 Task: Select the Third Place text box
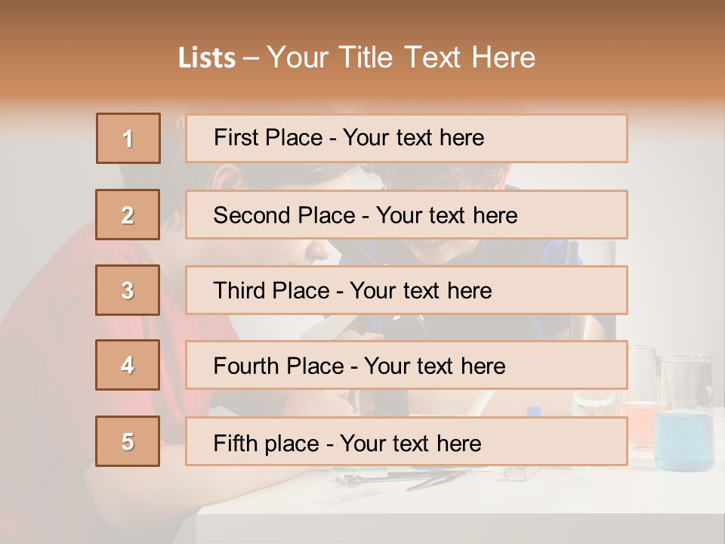click(x=406, y=290)
